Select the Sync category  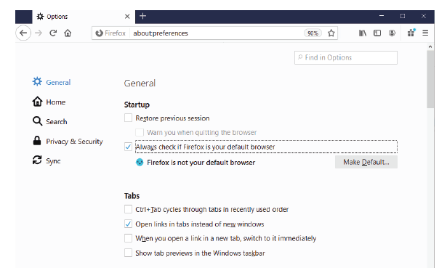[x=47, y=161]
